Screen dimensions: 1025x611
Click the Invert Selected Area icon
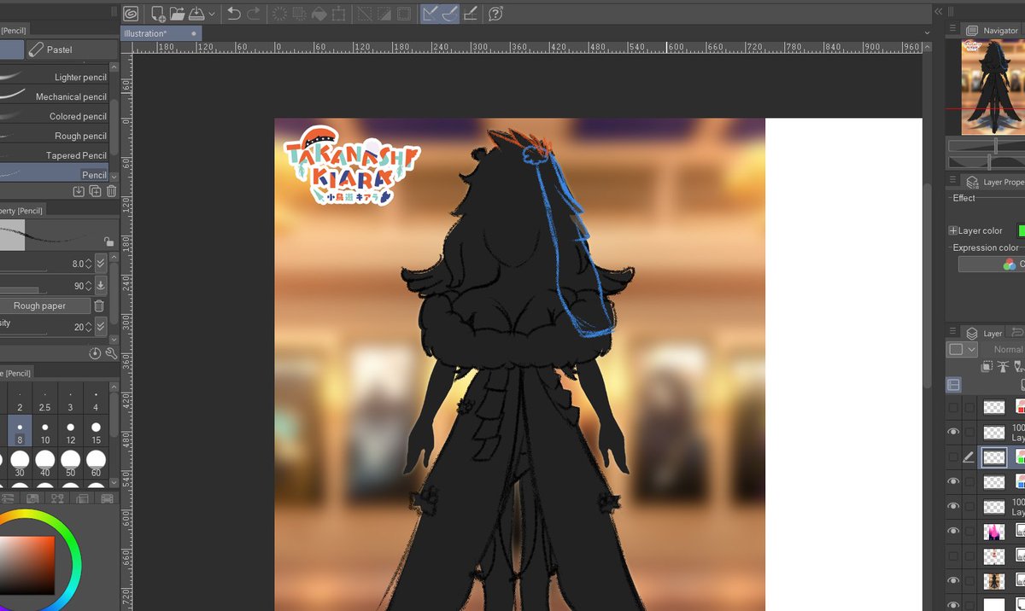pos(384,13)
